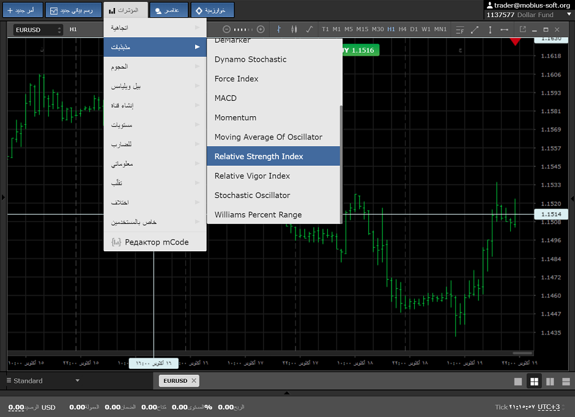
Task: Switch to four-chart grid layout
Action: point(534,382)
